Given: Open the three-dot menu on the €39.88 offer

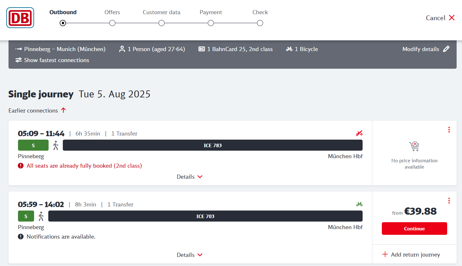Looking at the screenshot, I should coord(449,200).
